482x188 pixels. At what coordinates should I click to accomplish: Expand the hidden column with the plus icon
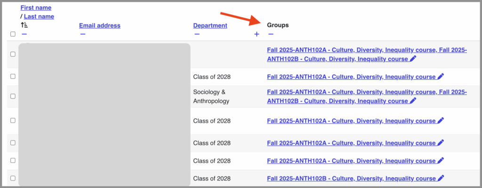pos(257,34)
